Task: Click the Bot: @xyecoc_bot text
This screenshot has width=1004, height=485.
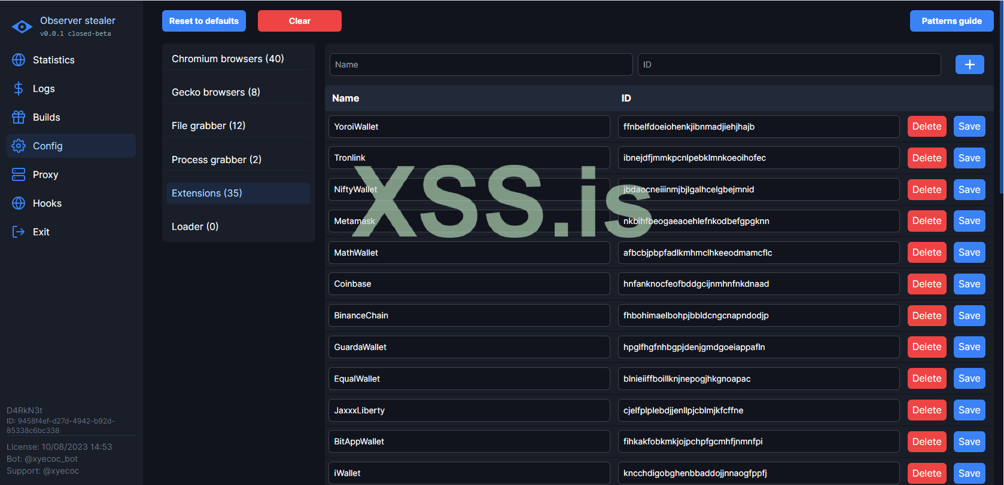Action: [x=42, y=459]
